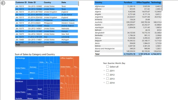Screen dimensions: 178x100
Task: Tick the 2011 year checkbox
Action: tap(107, 71)
